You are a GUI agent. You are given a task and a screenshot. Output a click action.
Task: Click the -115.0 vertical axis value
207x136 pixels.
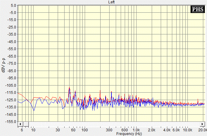click(x=11, y=93)
